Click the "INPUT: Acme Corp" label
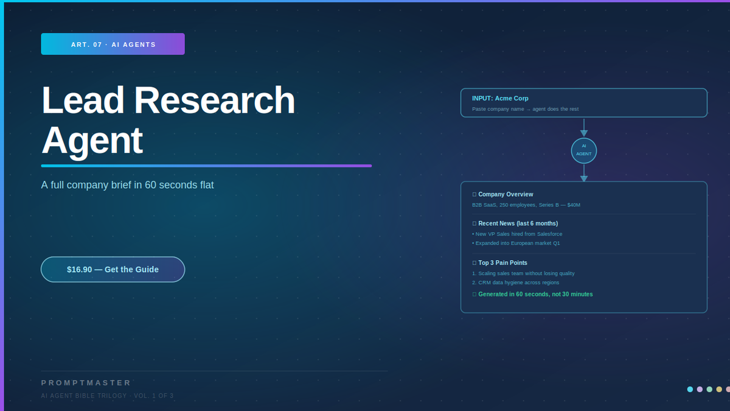This screenshot has height=411, width=730. tap(500, 98)
